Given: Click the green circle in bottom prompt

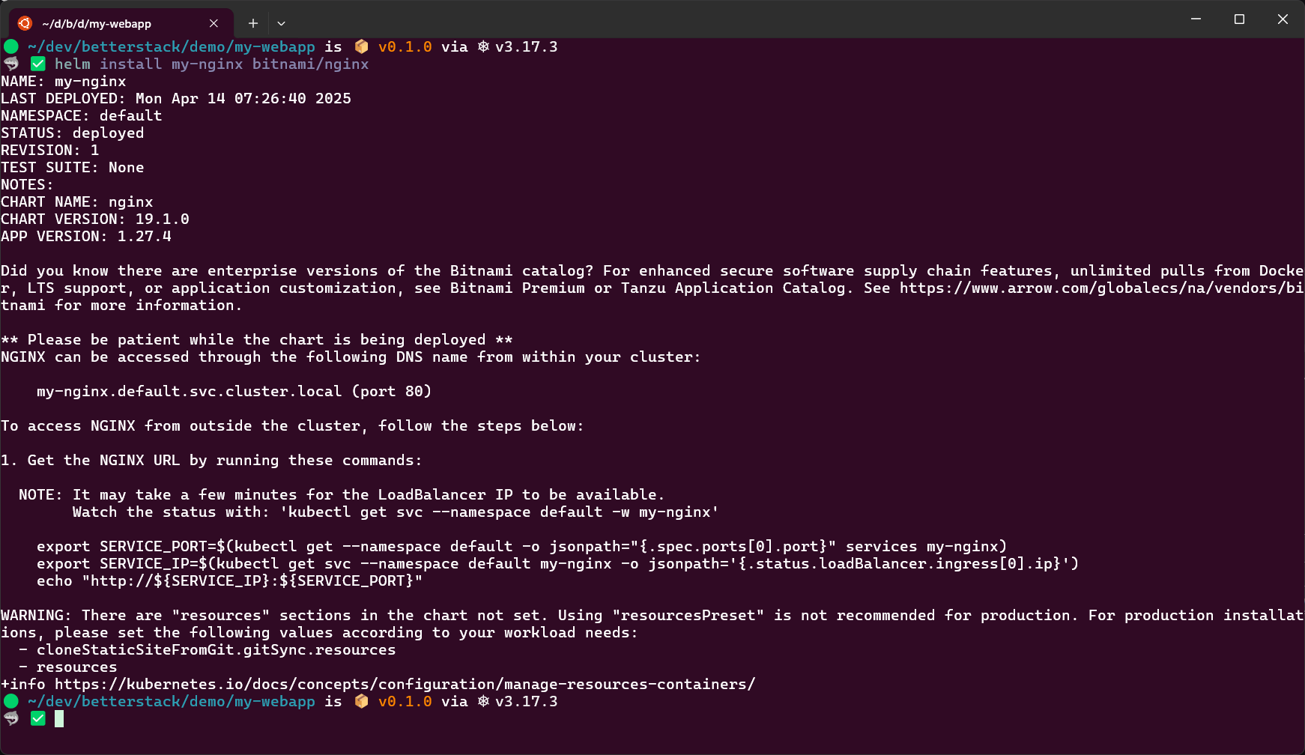Looking at the screenshot, I should (11, 701).
